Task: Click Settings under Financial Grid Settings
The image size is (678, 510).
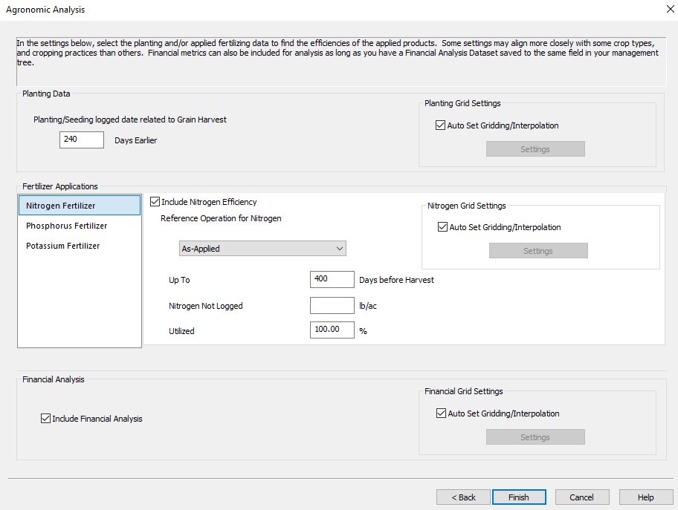Action: pyautogui.click(x=535, y=437)
